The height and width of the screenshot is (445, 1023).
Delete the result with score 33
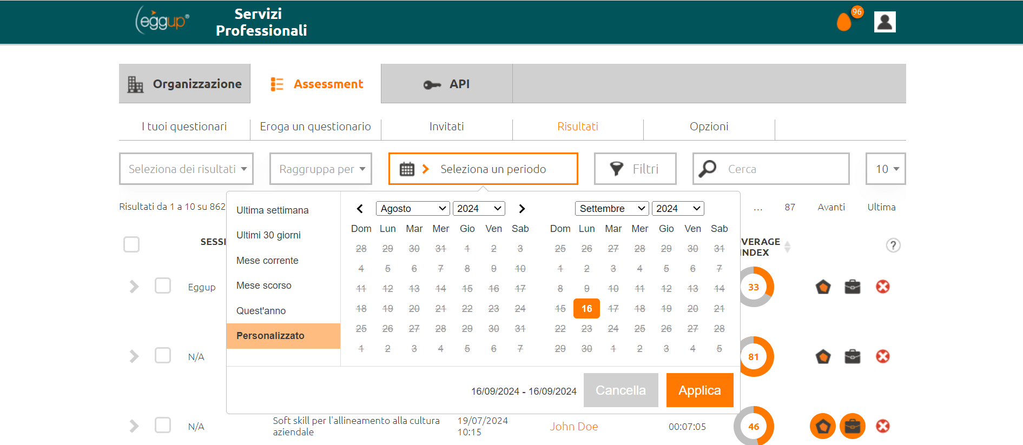[883, 287]
